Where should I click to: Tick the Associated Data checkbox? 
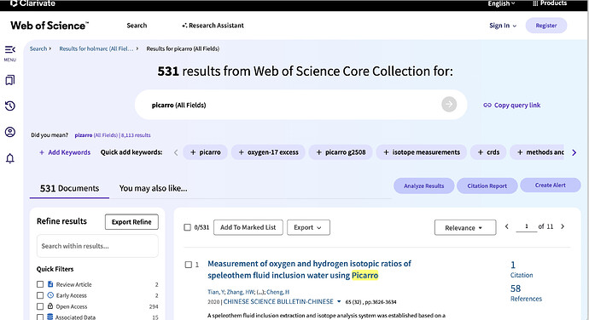[x=40, y=317]
